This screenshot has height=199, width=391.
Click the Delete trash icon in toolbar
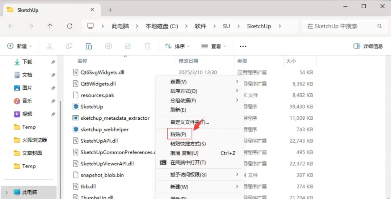pos(148,46)
